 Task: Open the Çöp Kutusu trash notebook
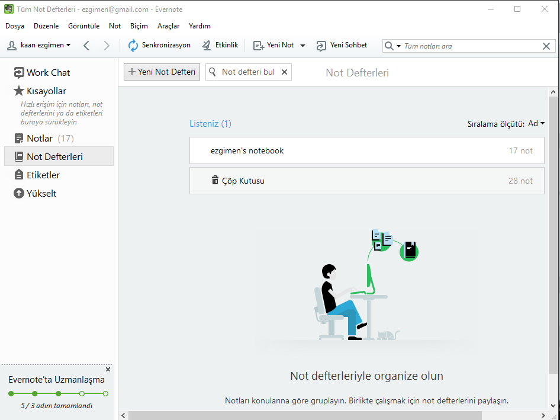click(244, 180)
